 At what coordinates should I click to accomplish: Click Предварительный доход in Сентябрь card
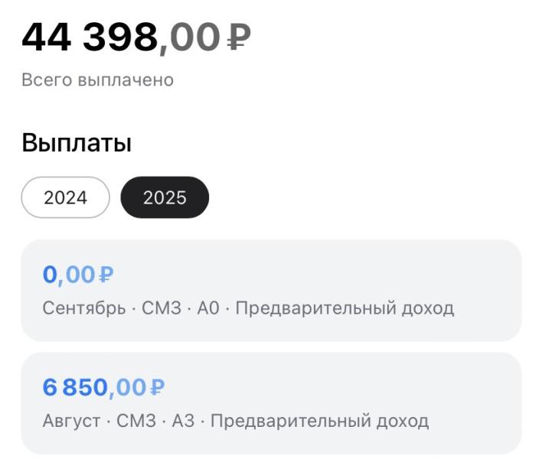[344, 308]
